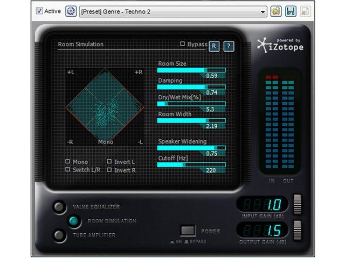Check the Invert L checkbox
Viewport: 345px width, 258px height.
[x=109, y=161]
